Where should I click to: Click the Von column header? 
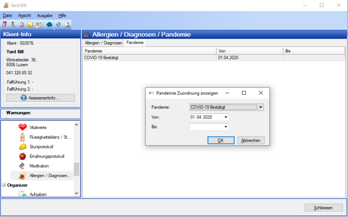(250, 51)
